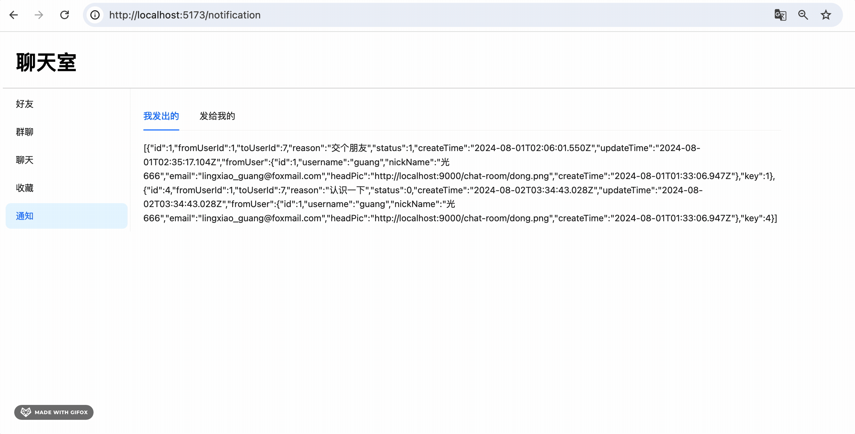Focus the localhost:5173/notification address field
The image size is (855, 434).
click(185, 15)
